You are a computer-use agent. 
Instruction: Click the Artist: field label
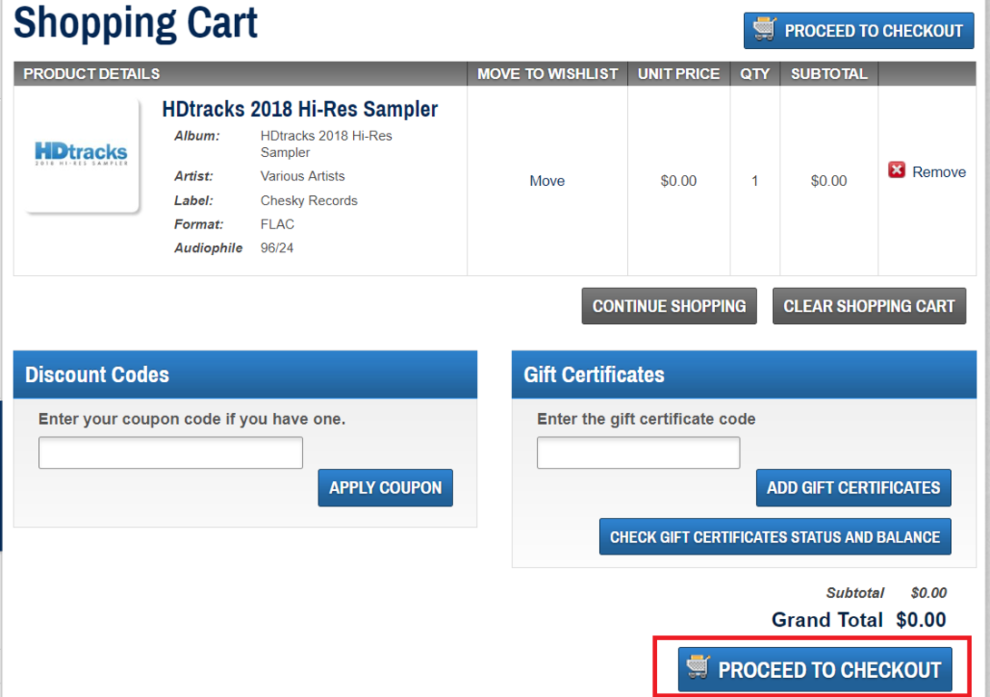coord(194,176)
